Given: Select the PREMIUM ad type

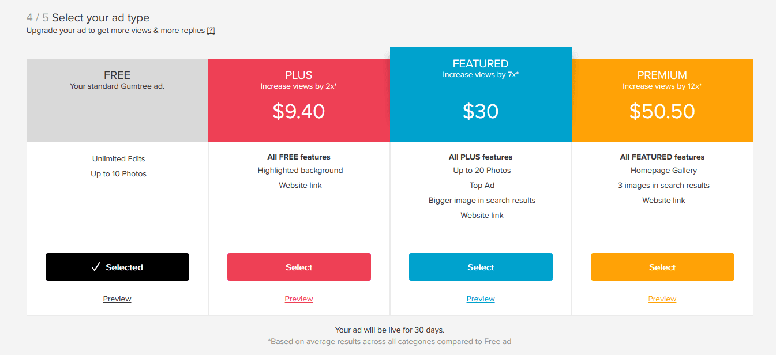Looking at the screenshot, I should point(662,267).
